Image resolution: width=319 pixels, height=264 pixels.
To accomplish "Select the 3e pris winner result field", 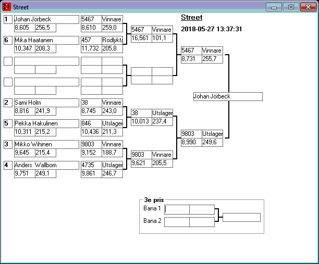I will click(x=241, y=217).
